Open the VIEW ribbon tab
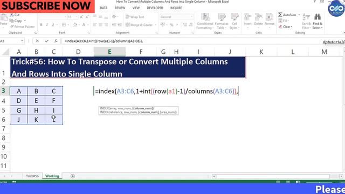The height and width of the screenshot is (194, 345). click(136, 8)
